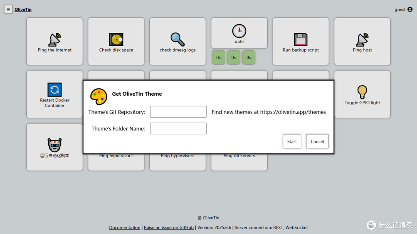Focus the Theme's Git Repository field
Image resolution: width=417 pixels, height=234 pixels.
pyautogui.click(x=178, y=112)
